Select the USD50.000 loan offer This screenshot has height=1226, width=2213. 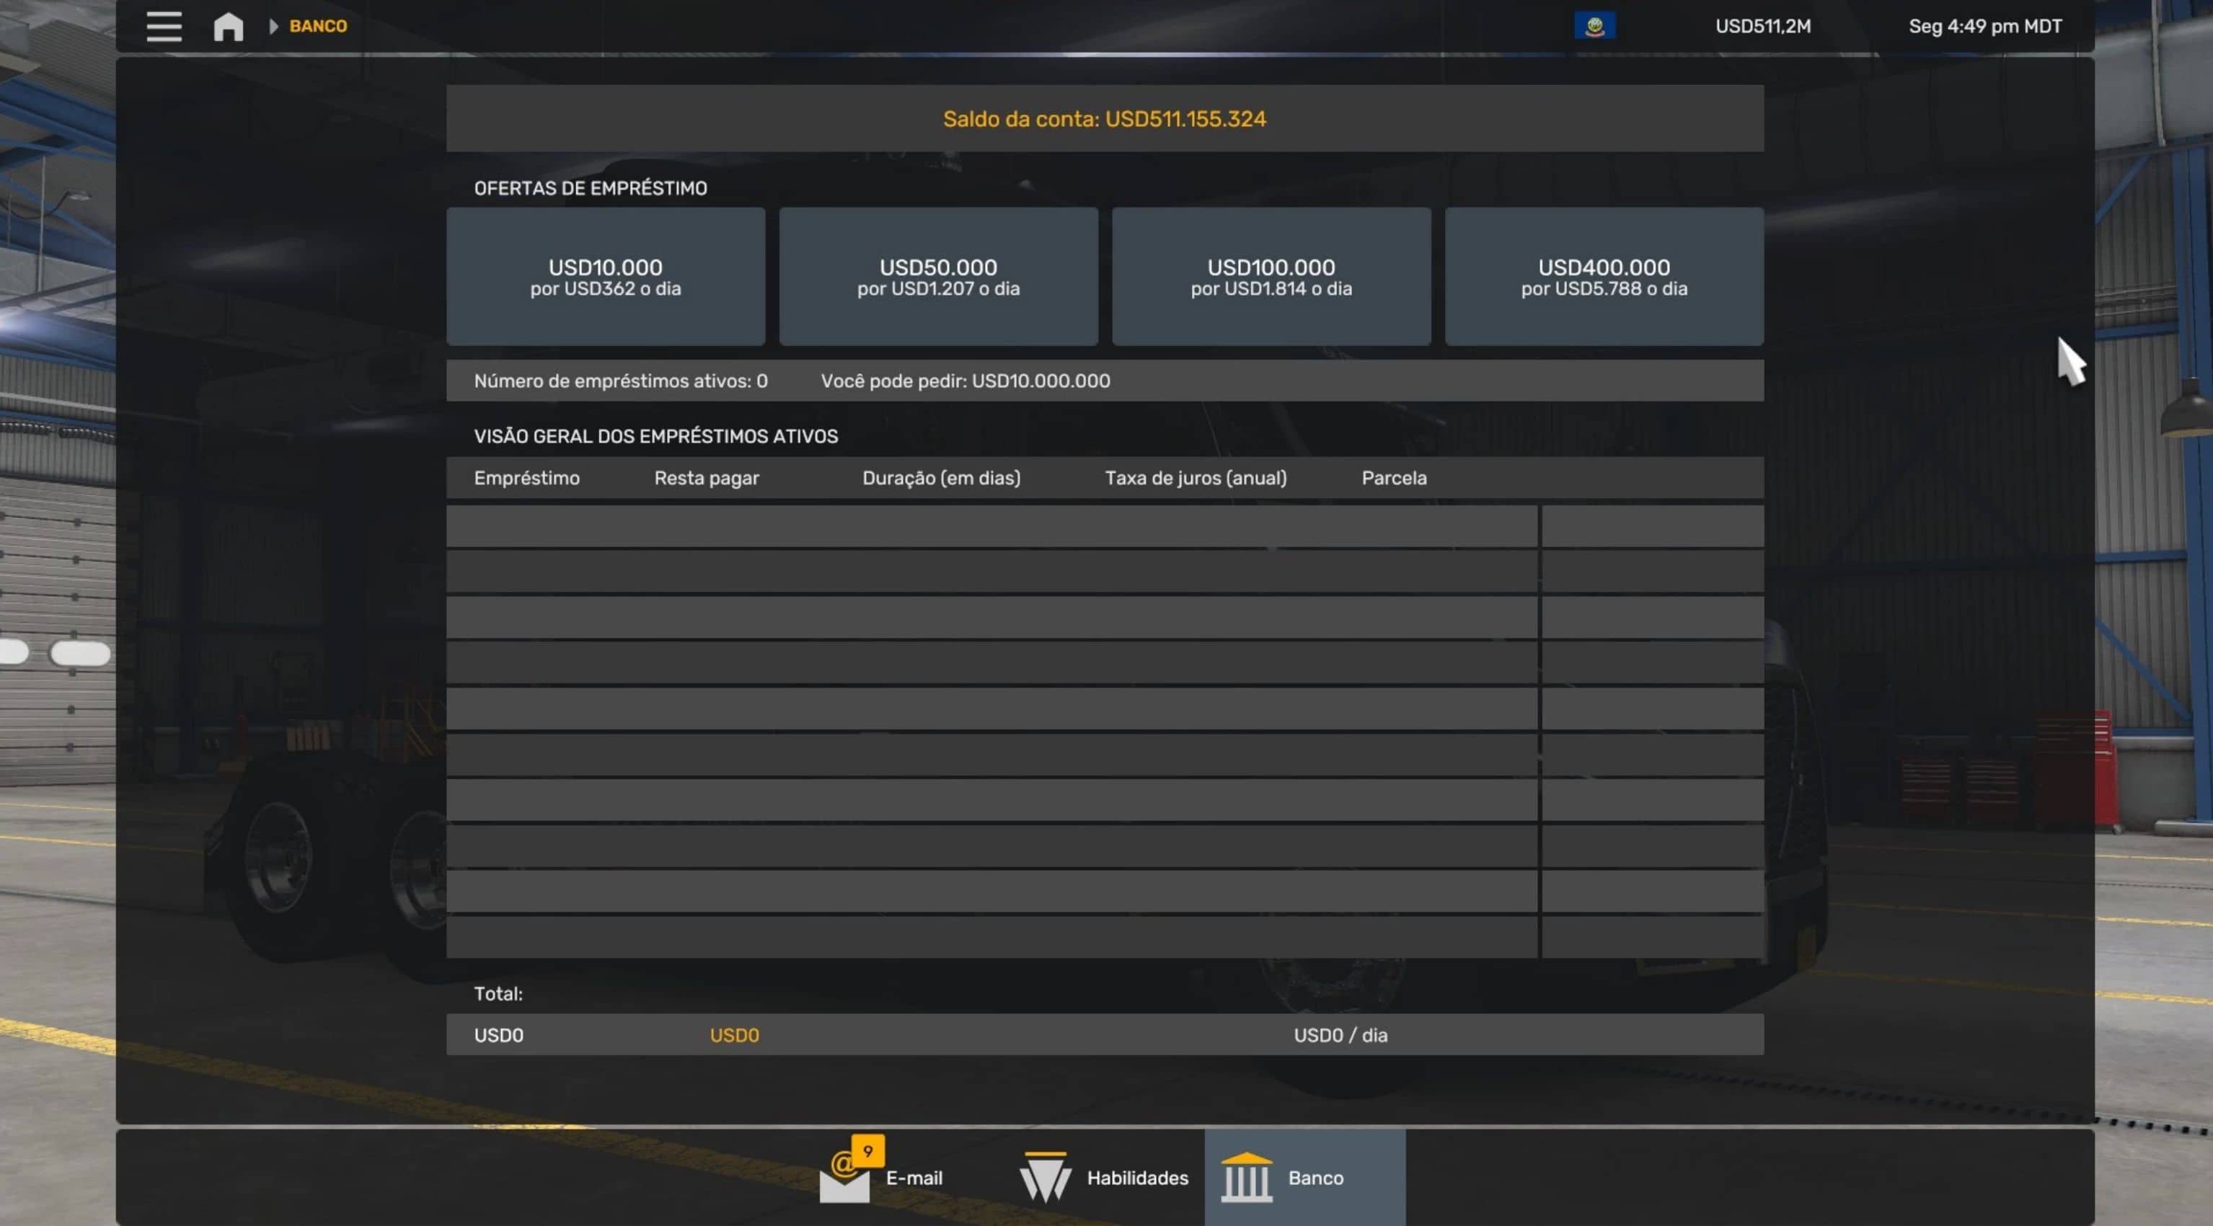pos(938,277)
